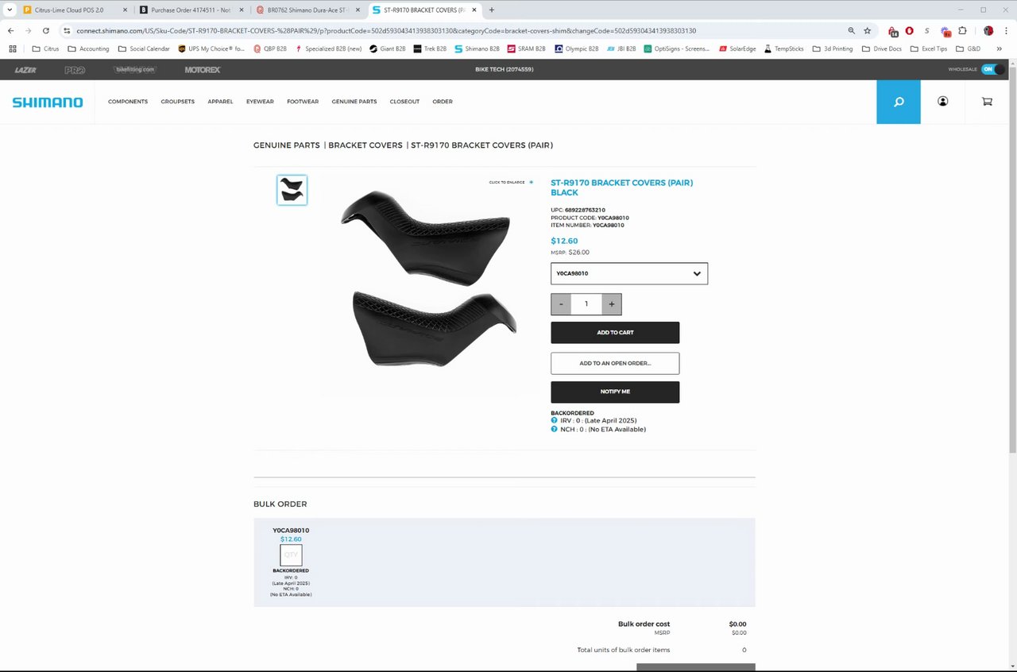The height and width of the screenshot is (672, 1017).
Task: Open a new browser tab
Action: 491,10
